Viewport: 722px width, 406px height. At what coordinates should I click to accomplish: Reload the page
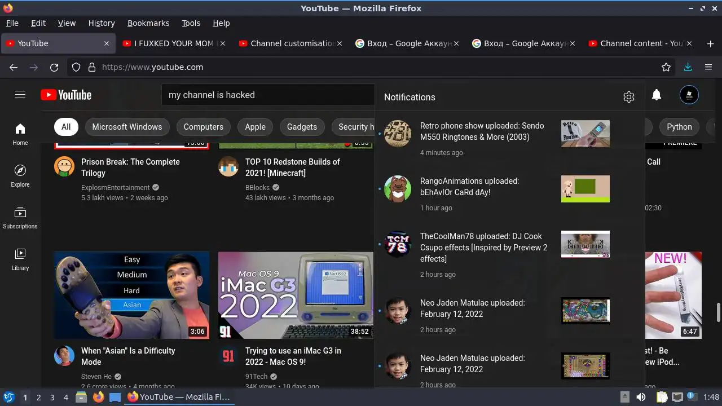pos(54,67)
